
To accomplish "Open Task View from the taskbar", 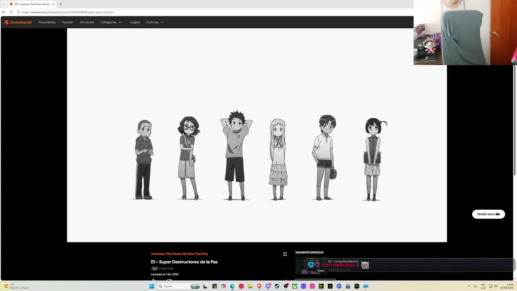I will click(x=205, y=286).
